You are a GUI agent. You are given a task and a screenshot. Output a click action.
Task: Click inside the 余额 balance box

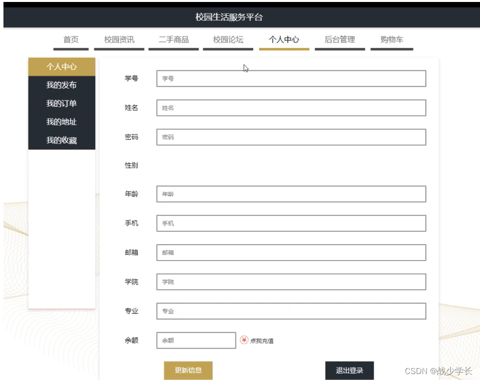[x=195, y=340]
